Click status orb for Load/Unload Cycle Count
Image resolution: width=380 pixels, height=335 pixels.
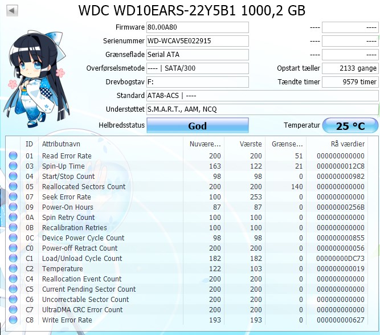13,258
